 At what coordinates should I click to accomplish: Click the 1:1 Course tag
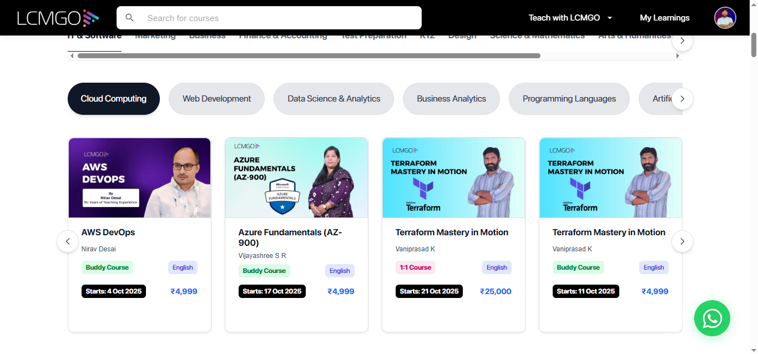tap(416, 267)
